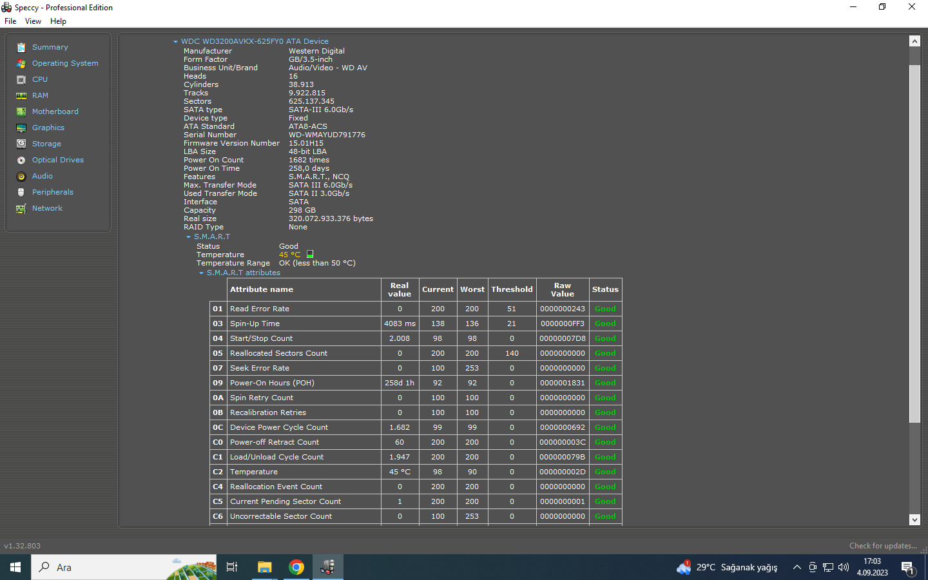Launch Google Chrome from the taskbar
Screen dimensions: 928x580
click(x=296, y=567)
